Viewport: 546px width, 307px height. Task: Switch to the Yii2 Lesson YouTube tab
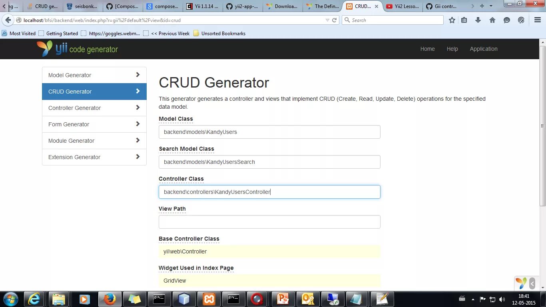click(x=403, y=6)
